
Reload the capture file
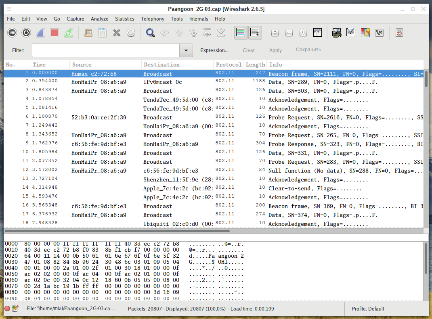coord(131,33)
